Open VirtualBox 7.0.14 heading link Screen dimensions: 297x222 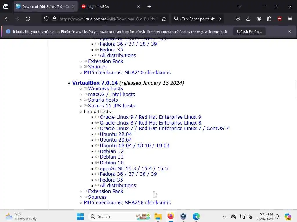pos(95,83)
